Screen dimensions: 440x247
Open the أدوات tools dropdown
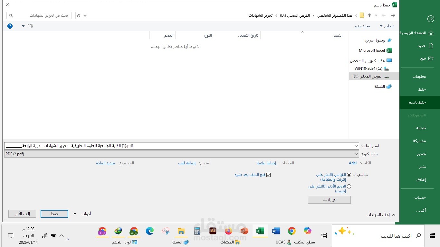pos(82,214)
